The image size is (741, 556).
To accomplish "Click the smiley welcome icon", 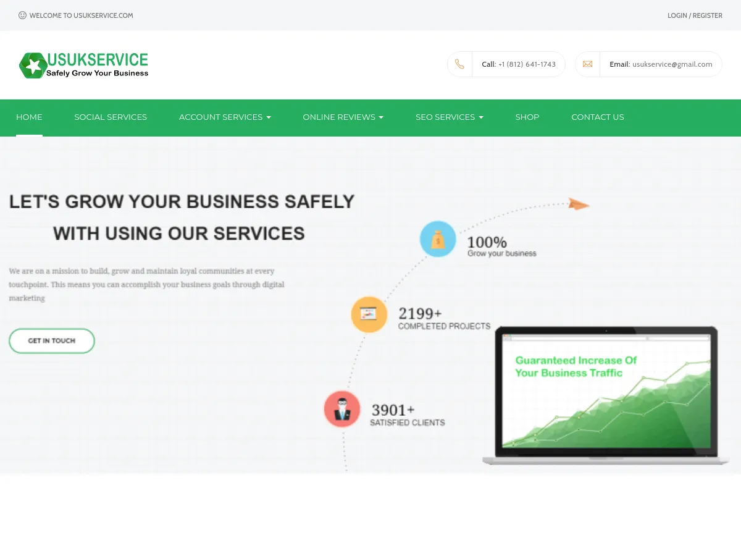I will click(23, 15).
